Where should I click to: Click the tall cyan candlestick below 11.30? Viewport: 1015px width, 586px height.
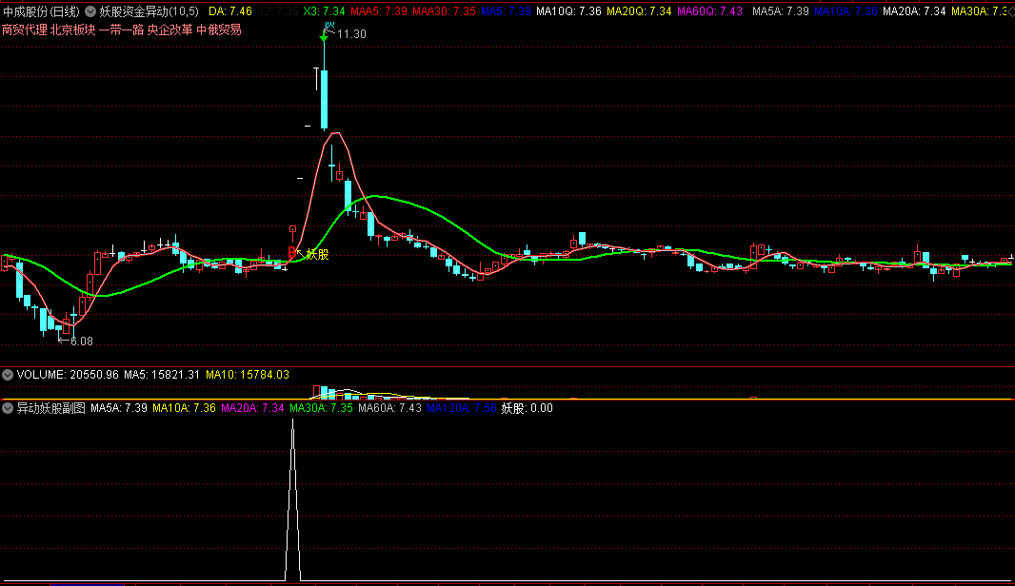(x=325, y=100)
